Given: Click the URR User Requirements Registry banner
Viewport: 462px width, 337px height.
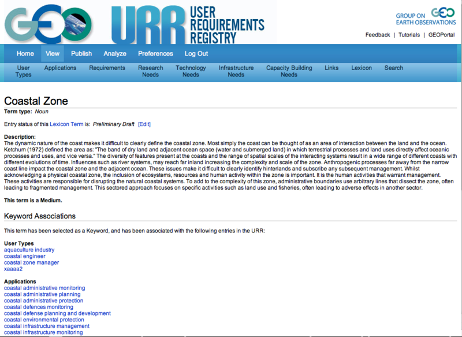Looking at the screenshot, I should 188,24.
